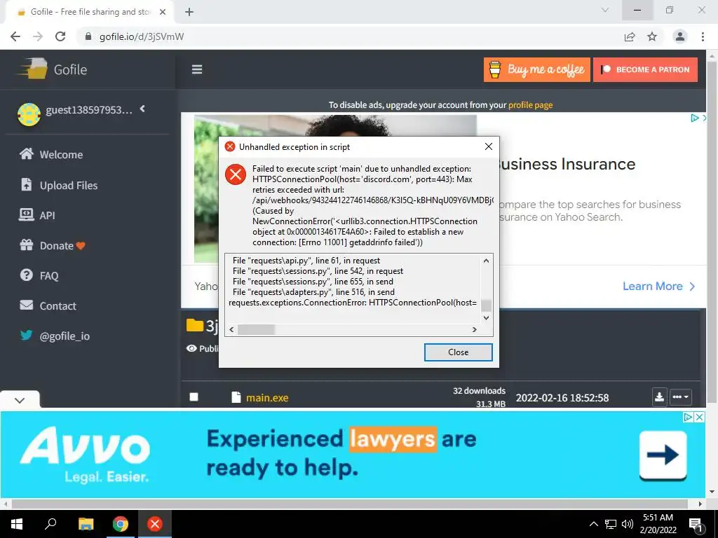
Task: Select the error app taskbar icon
Action: (155, 524)
